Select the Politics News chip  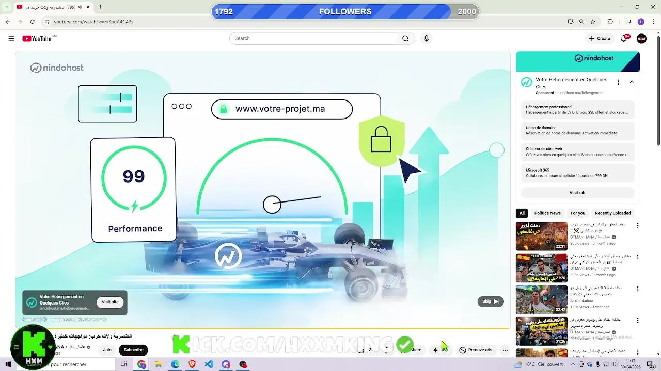547,213
